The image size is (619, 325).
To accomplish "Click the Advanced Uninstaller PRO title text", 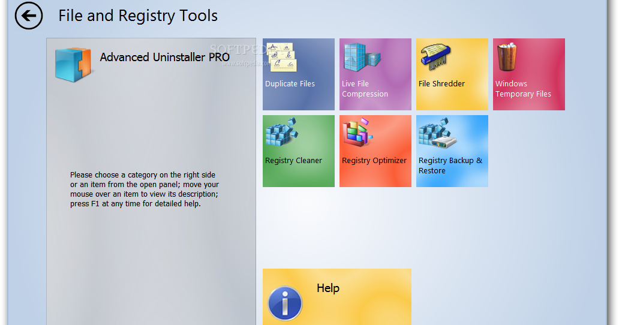I will [x=164, y=57].
